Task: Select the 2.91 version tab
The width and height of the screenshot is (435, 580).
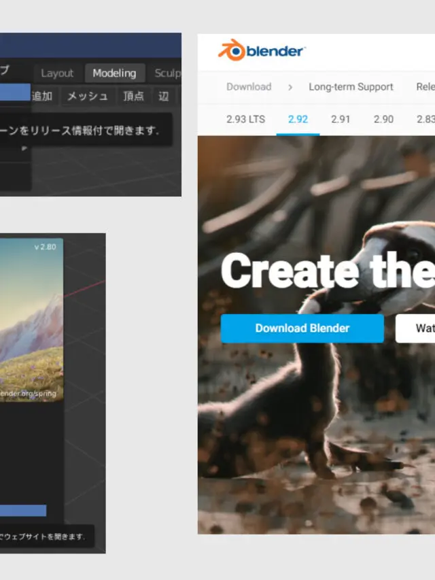Action: 341,119
